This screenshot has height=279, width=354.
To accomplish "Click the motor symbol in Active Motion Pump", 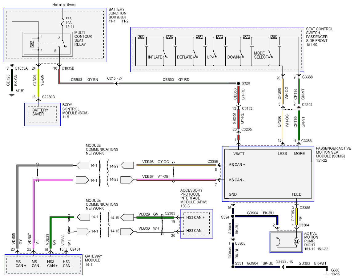I will 296,241.
